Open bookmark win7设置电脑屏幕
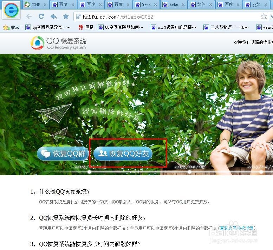This screenshot has height=250, width=273. [x=174, y=27]
